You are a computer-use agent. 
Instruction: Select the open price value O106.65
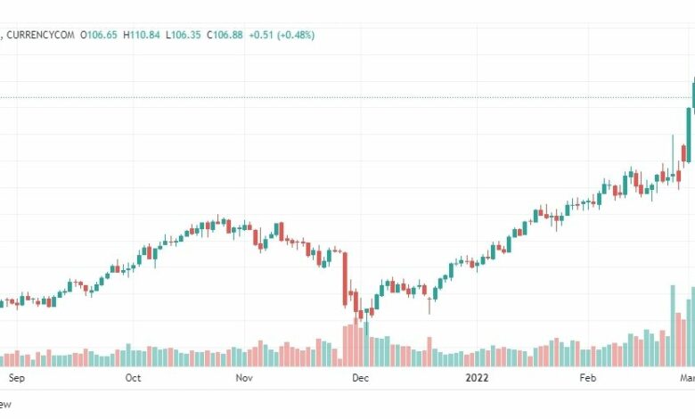[x=99, y=35]
